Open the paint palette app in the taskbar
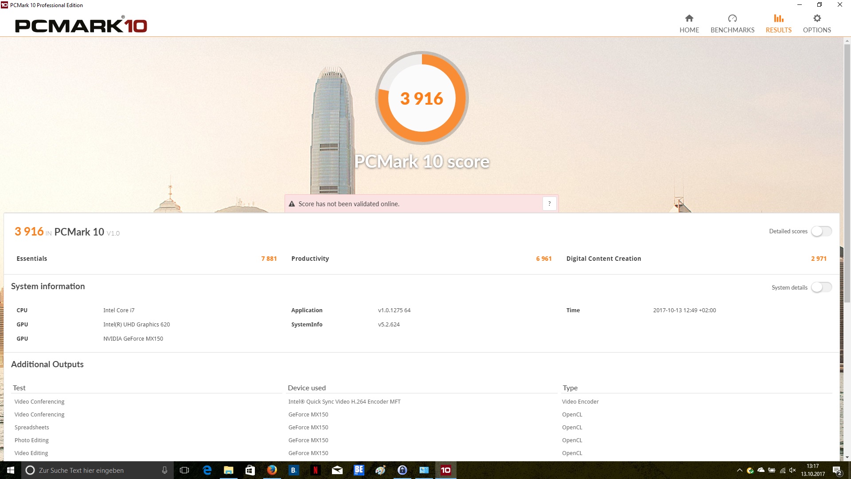This screenshot has height=479, width=851. (380, 470)
